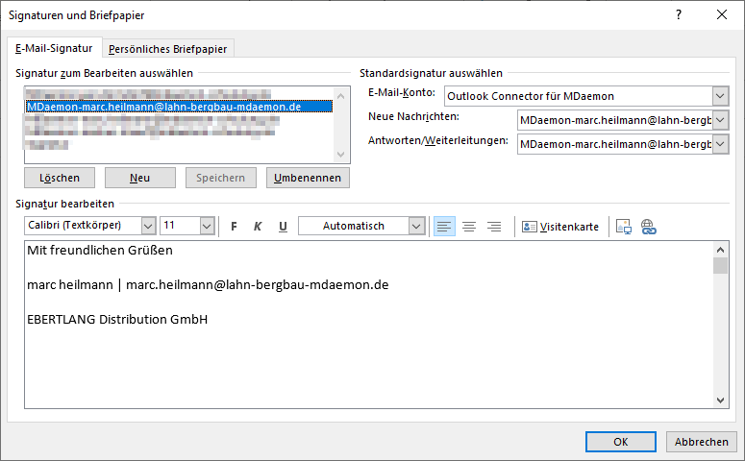Insert a hyperlink into signature
The image size is (745, 461).
click(x=648, y=227)
